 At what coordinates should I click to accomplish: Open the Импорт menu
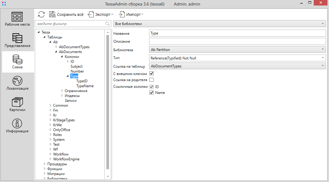(x=131, y=15)
